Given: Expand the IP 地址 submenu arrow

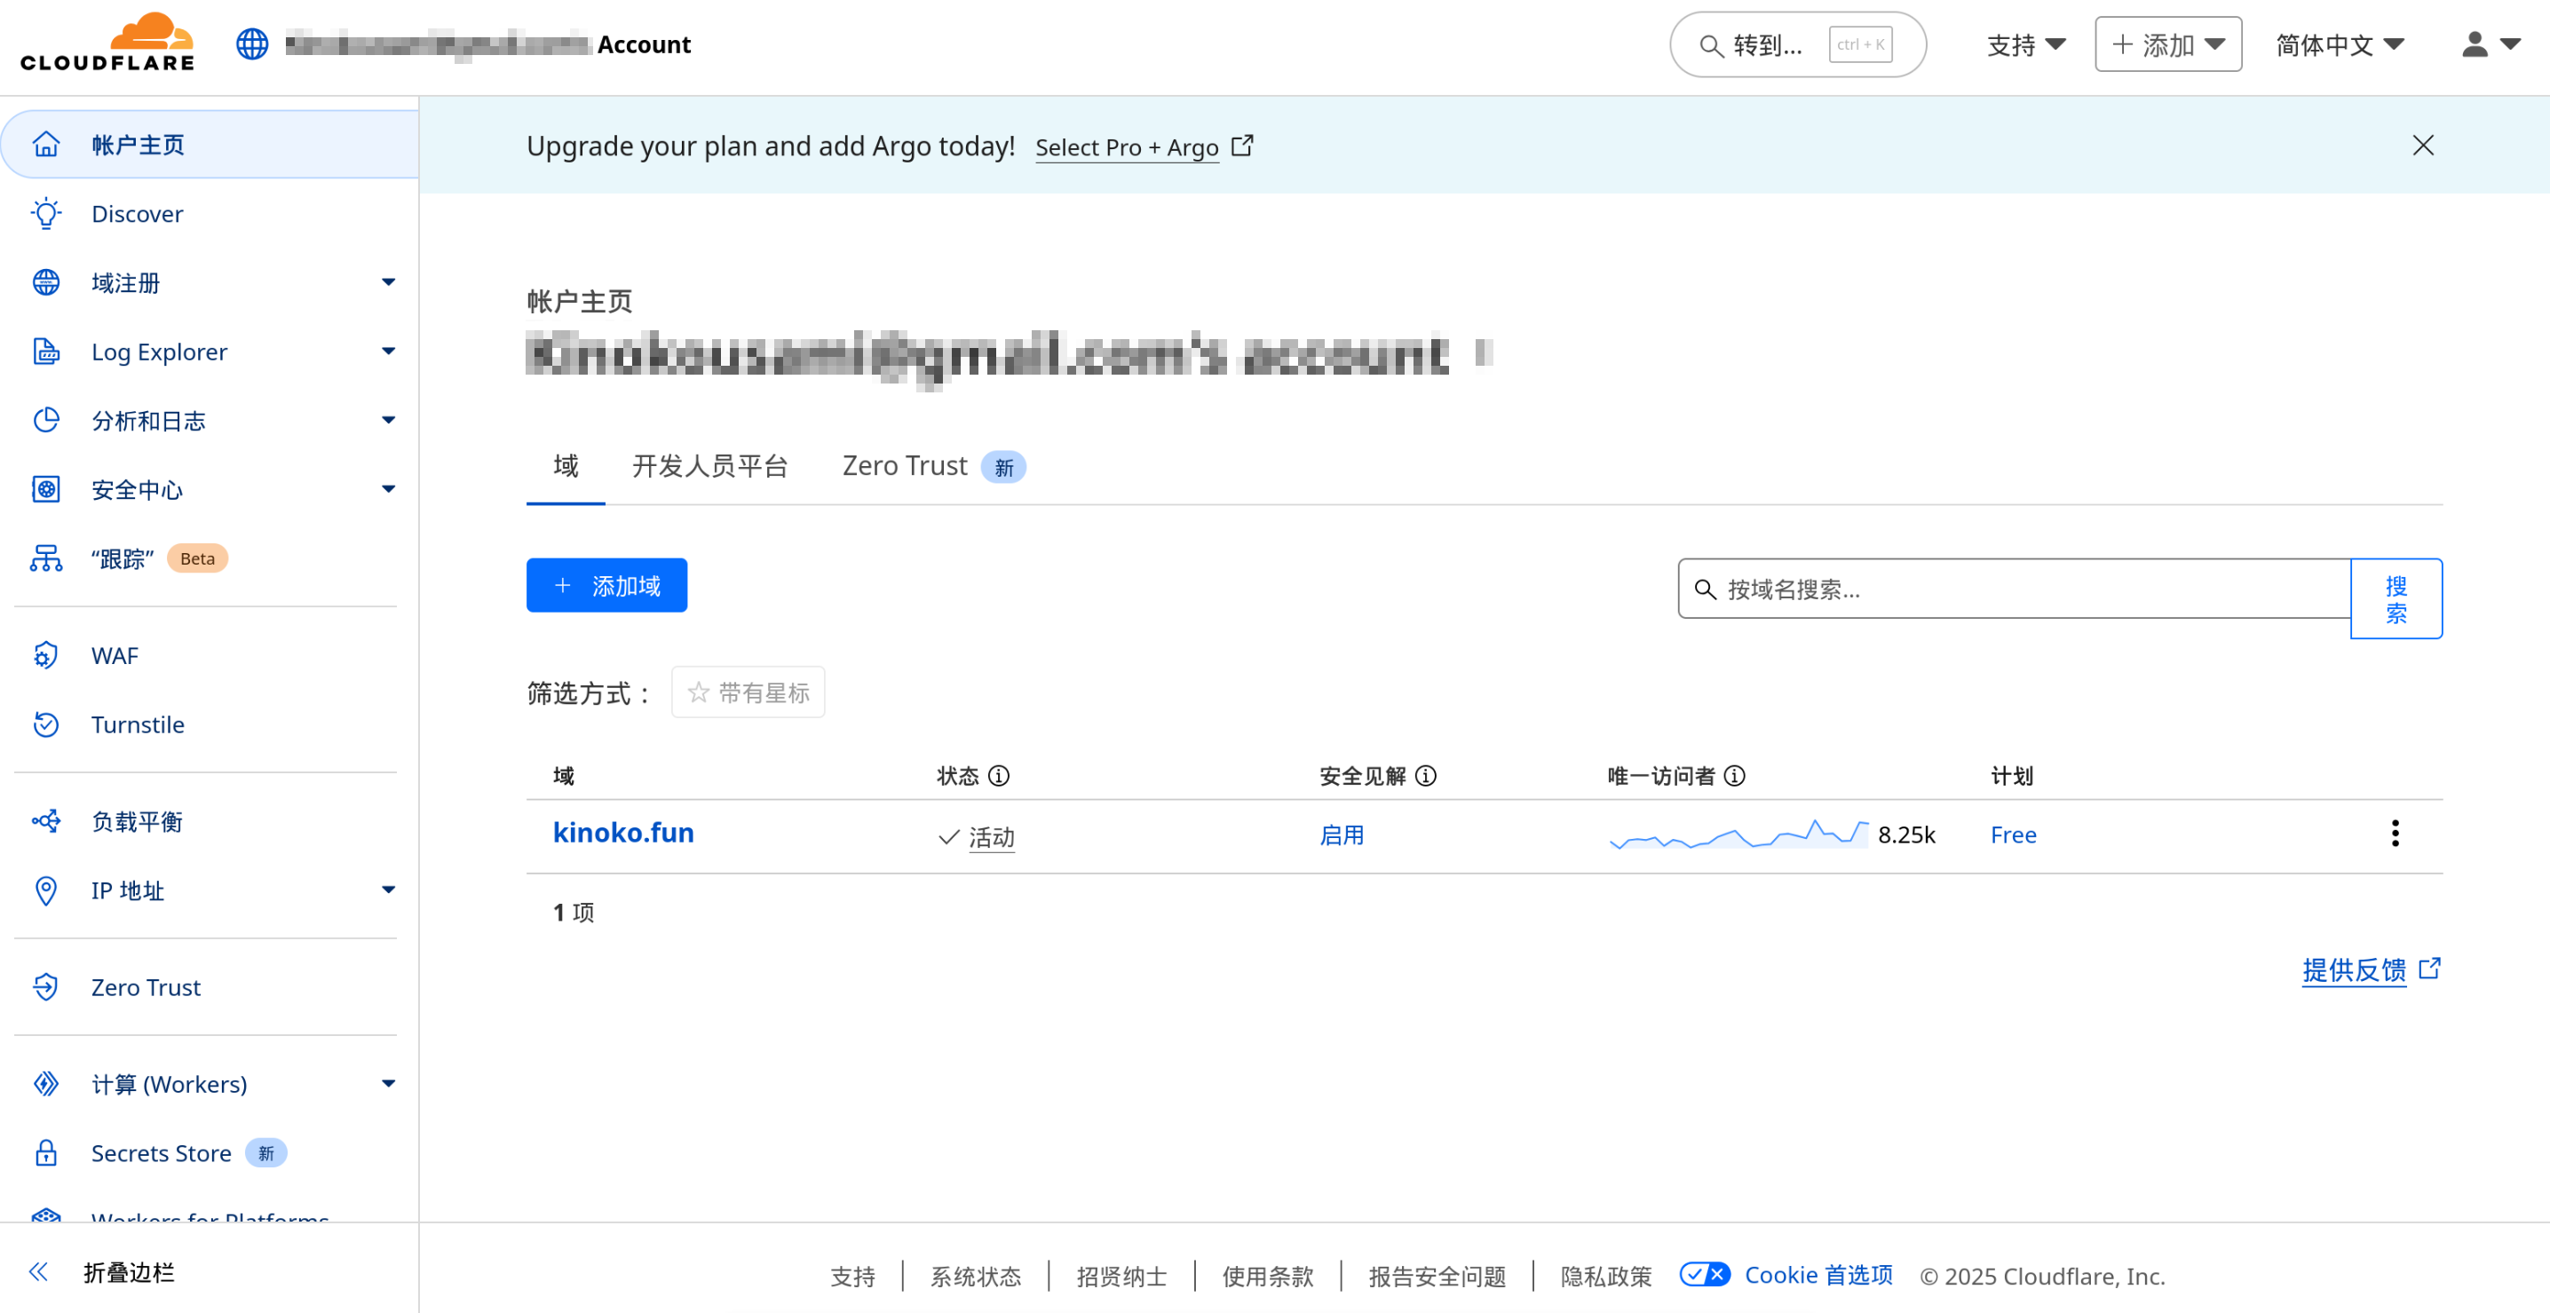Looking at the screenshot, I should click(x=389, y=890).
